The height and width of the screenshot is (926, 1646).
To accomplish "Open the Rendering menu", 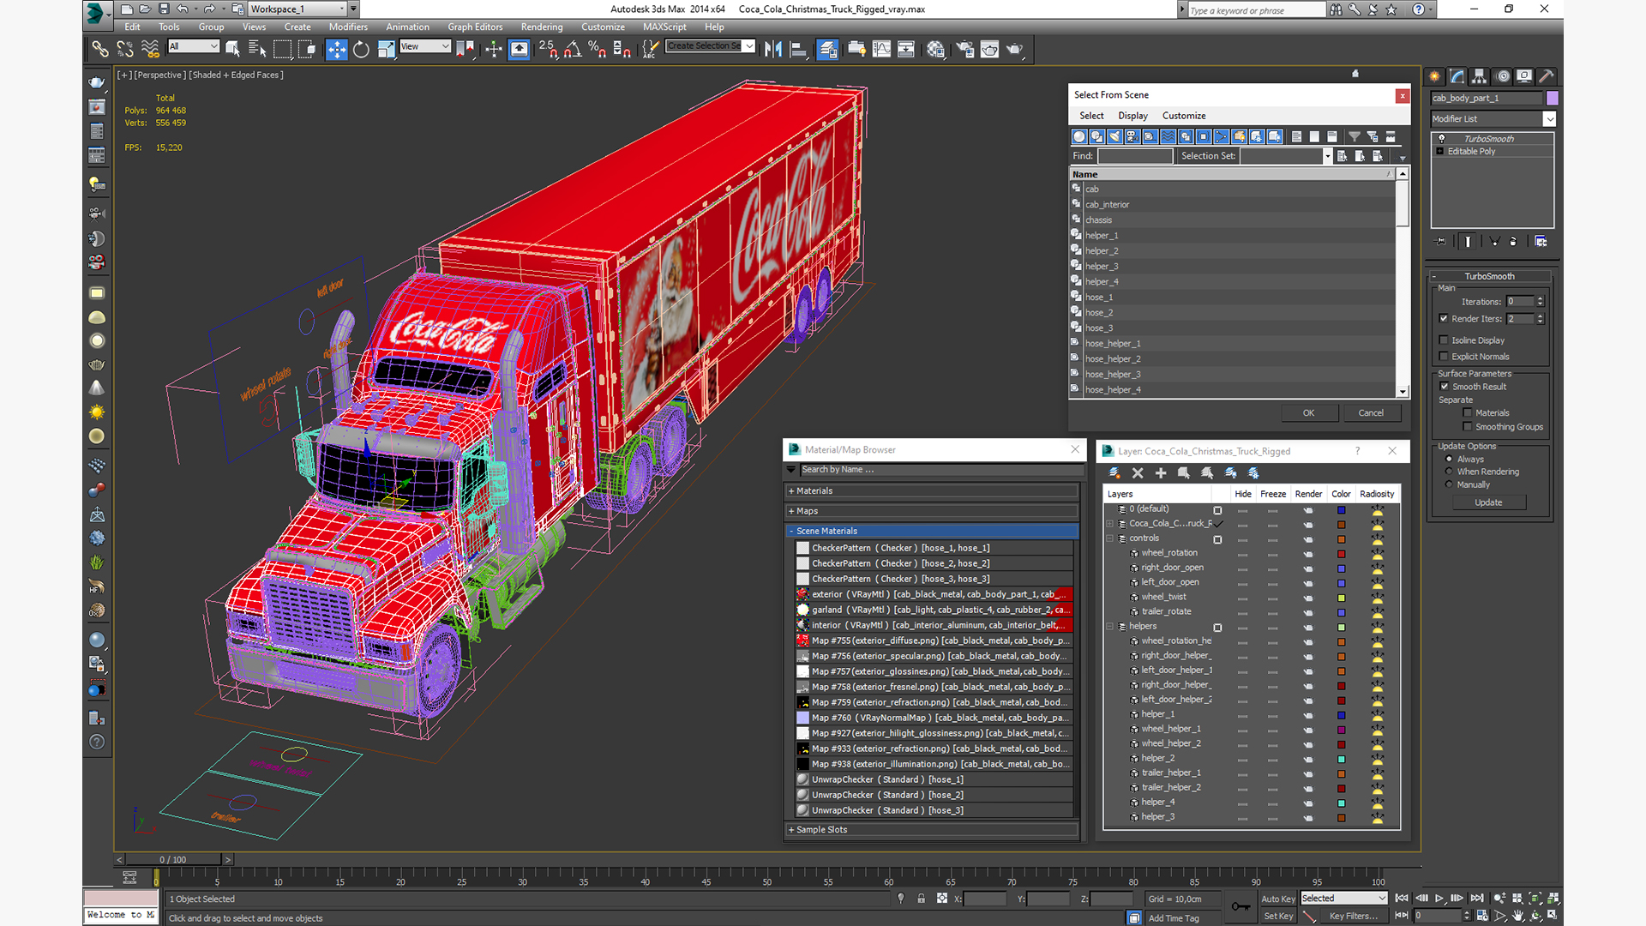I will tap(542, 27).
